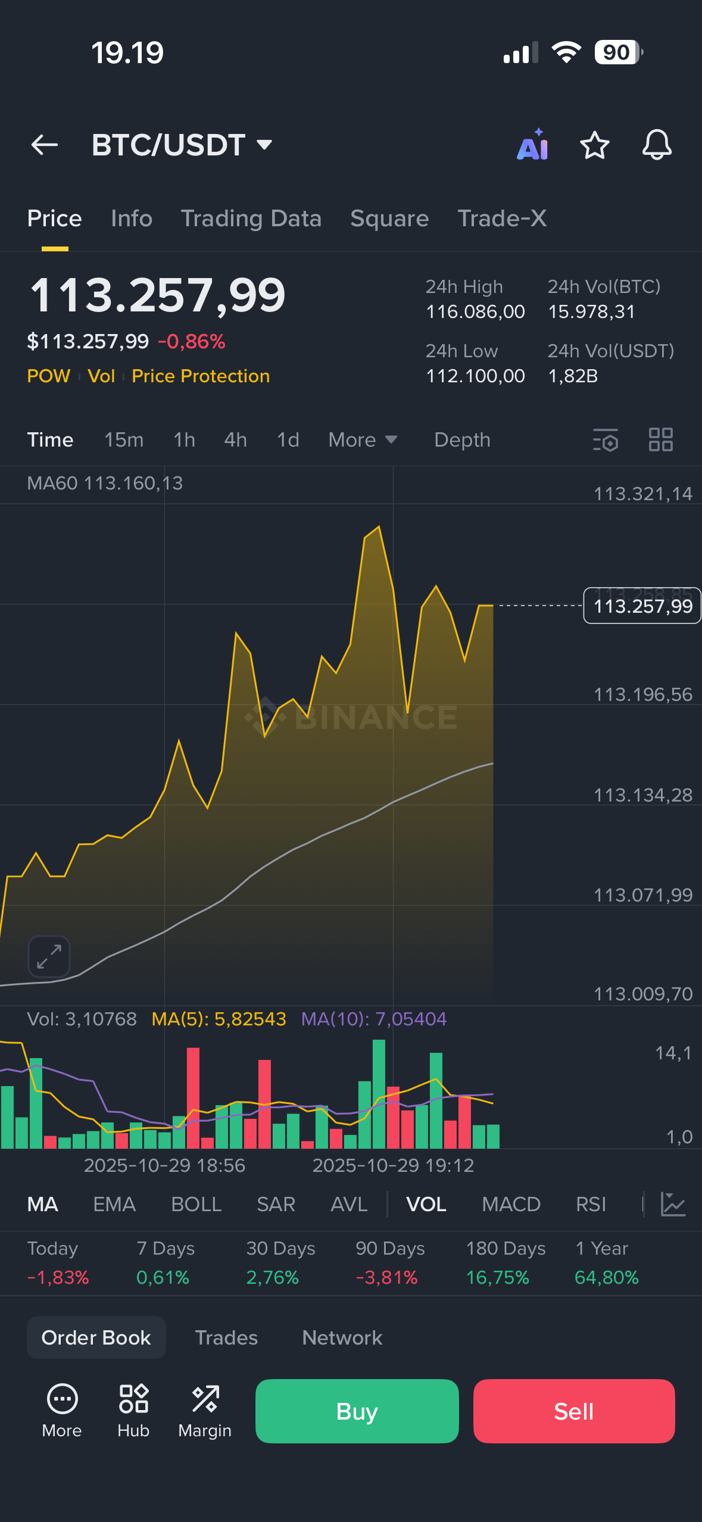The image size is (702, 1522).
Task: Tap the 1 Year 64,80% performance
Action: coord(607,1262)
